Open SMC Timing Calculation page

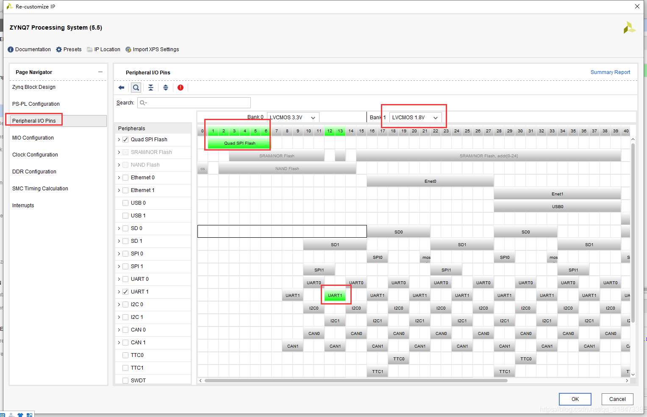(x=40, y=189)
